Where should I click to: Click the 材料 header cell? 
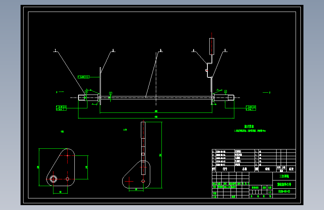(267, 169)
